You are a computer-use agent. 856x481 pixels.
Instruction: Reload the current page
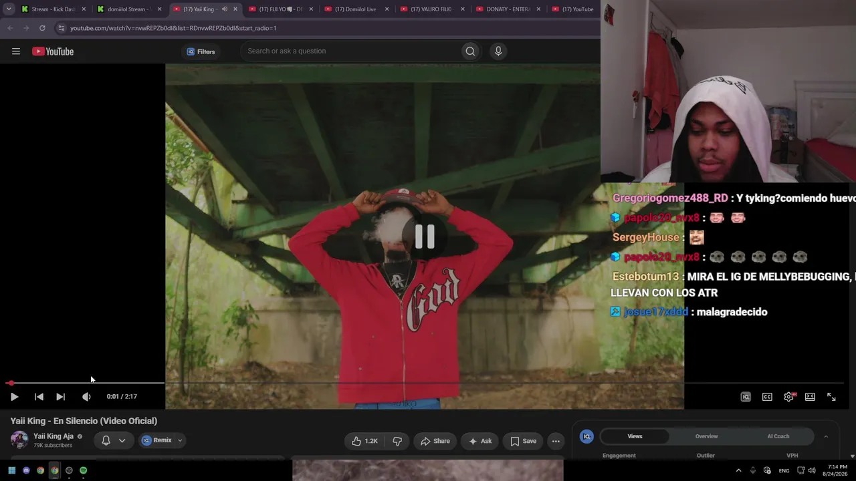coord(42,28)
